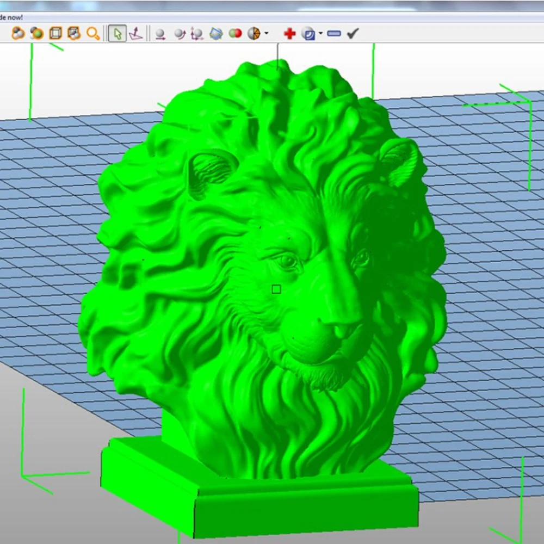Click the black checkmark icon
This screenshot has height=544, width=544.
coord(353,33)
